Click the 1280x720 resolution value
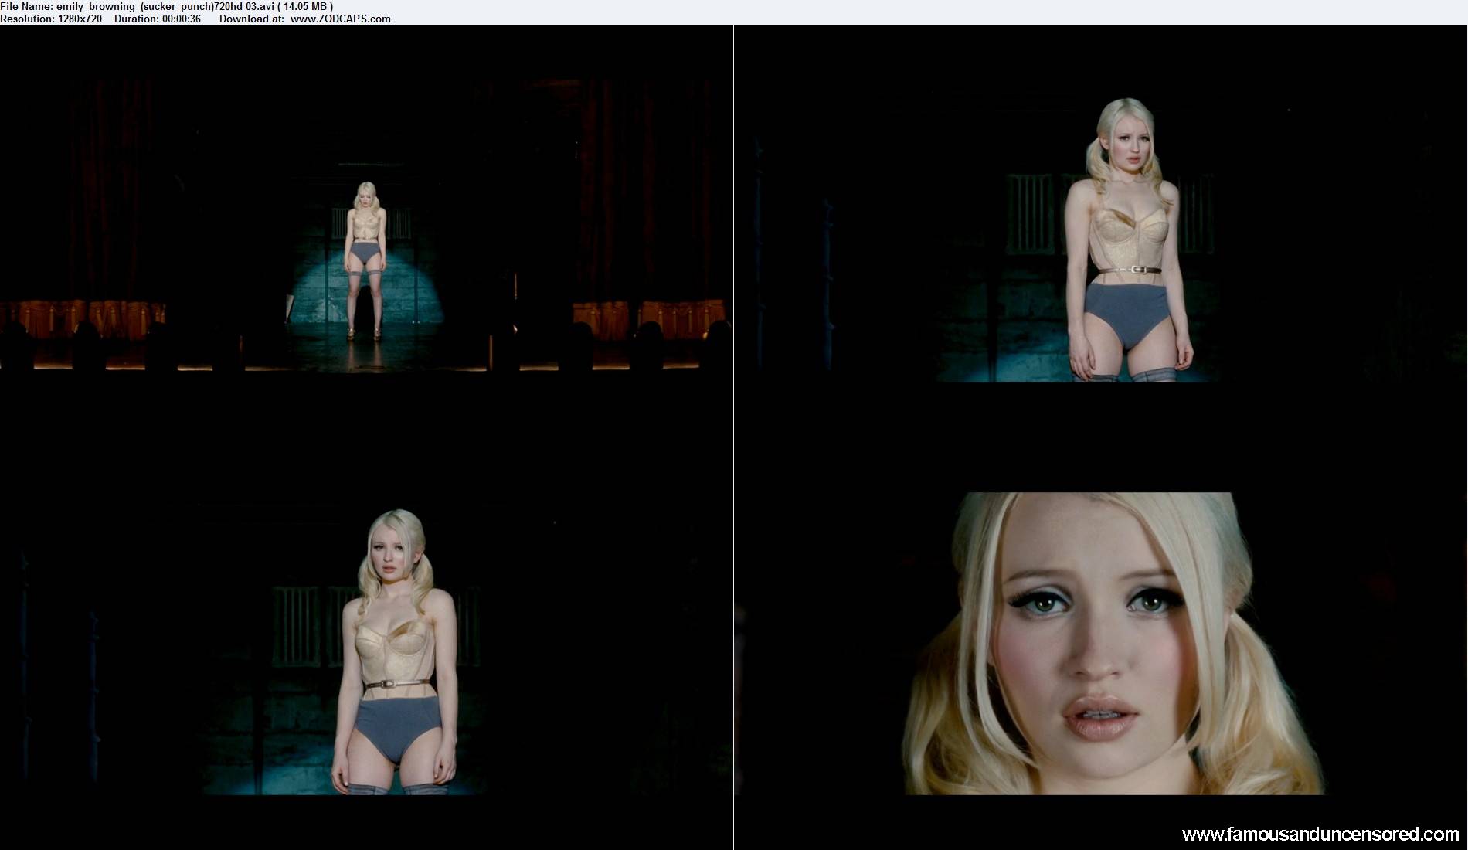The image size is (1468, 850). 80,19
